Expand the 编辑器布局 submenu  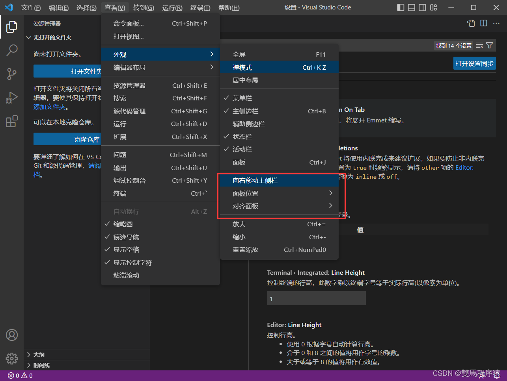(x=160, y=68)
